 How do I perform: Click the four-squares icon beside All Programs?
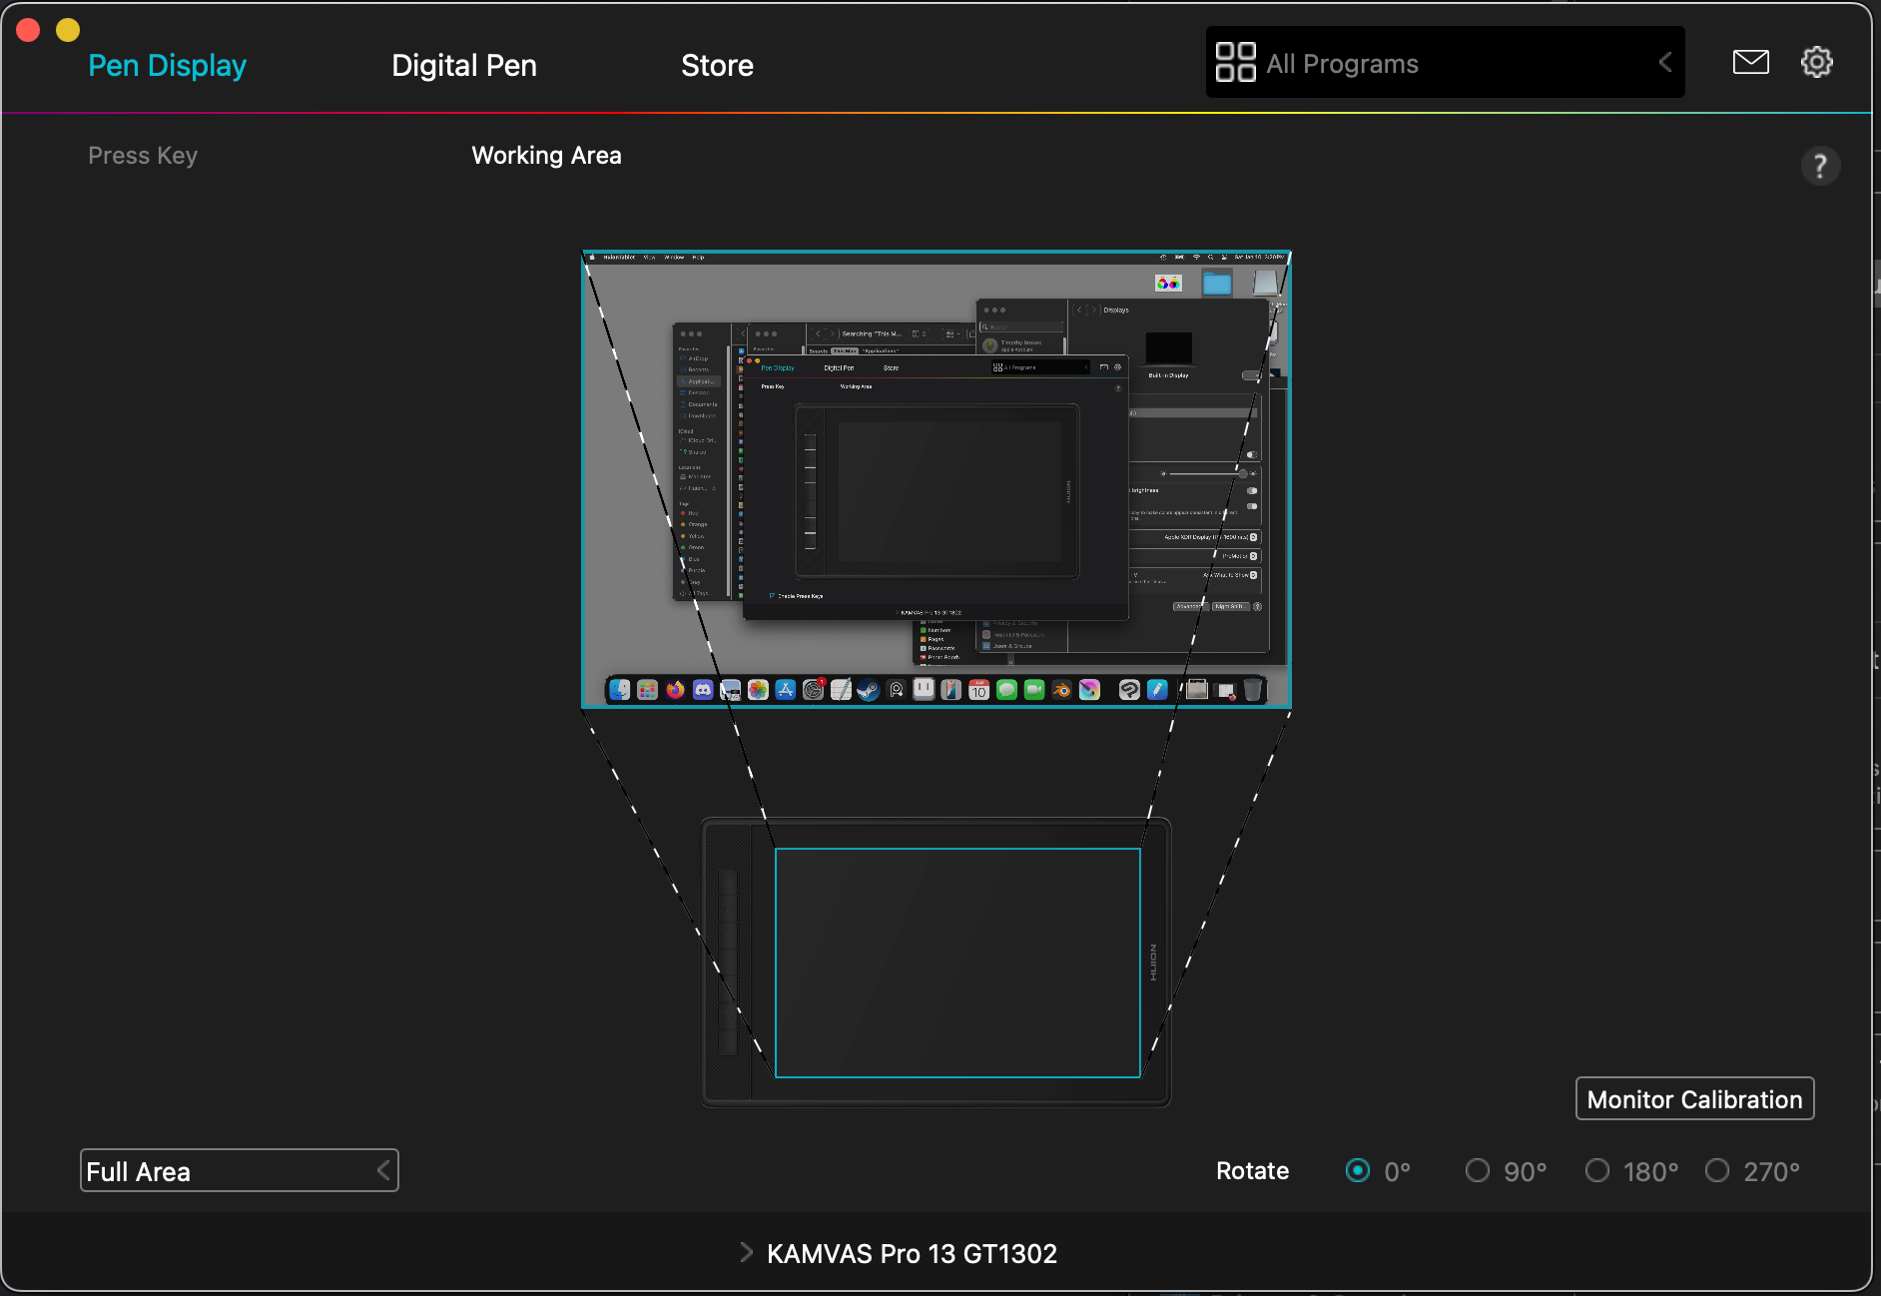click(x=1235, y=63)
